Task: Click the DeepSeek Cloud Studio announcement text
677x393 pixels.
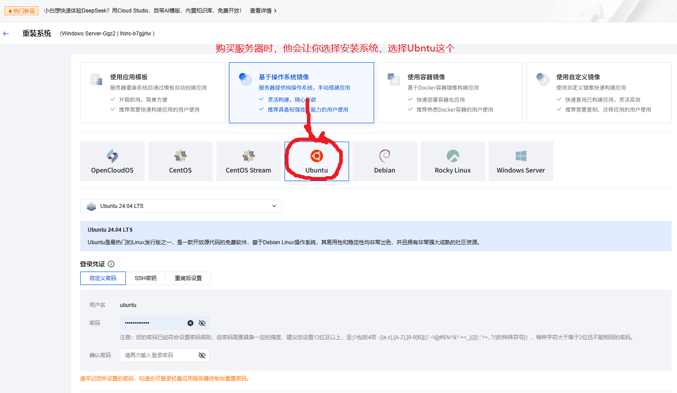Action: [143, 11]
